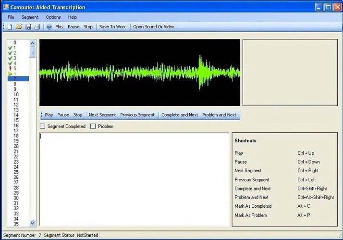Select segment 30 in the list
The width and height of the screenshot is (343, 240).
click(16, 198)
